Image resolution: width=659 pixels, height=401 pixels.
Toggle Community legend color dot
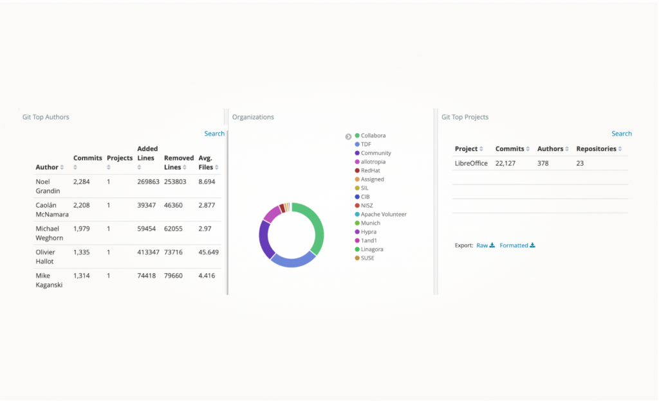coord(357,153)
